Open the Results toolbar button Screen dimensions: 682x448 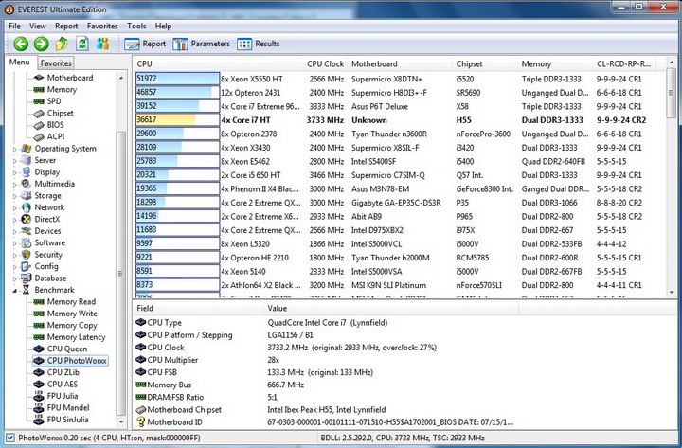pyautogui.click(x=259, y=44)
